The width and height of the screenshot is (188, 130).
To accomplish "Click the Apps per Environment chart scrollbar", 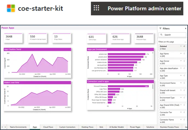I will 153,53.
